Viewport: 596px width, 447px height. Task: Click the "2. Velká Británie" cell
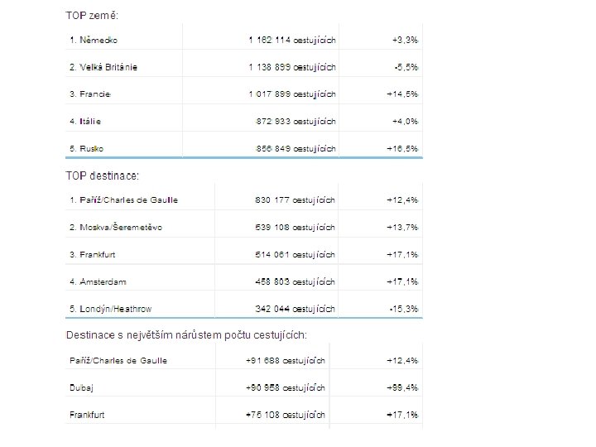(x=103, y=67)
